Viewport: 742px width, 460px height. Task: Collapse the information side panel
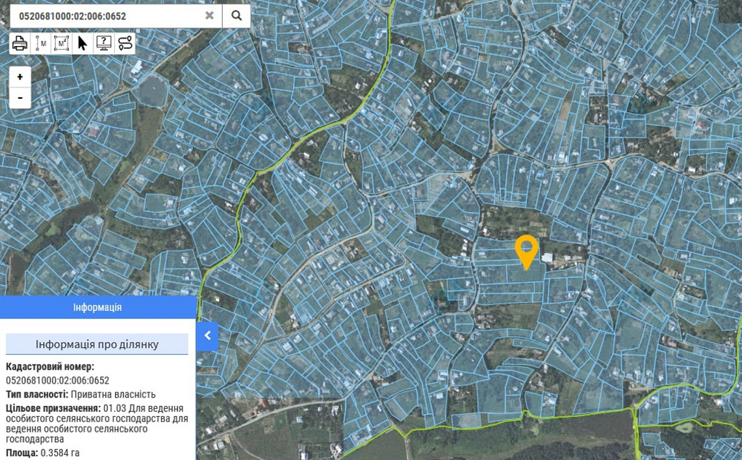coord(208,335)
